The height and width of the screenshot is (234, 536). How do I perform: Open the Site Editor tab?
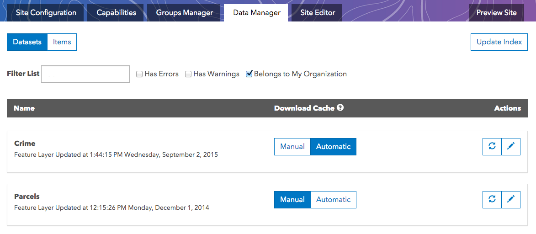[318, 13]
